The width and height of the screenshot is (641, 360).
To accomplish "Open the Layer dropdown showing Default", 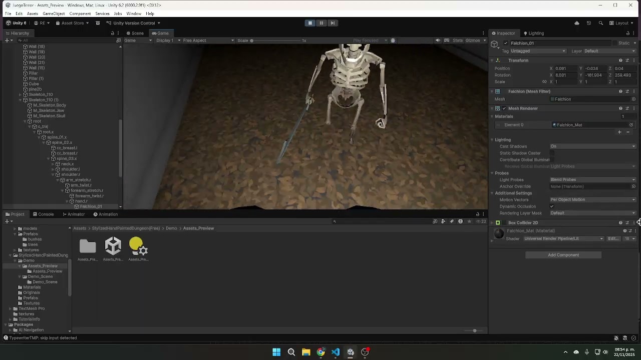I will point(610,51).
